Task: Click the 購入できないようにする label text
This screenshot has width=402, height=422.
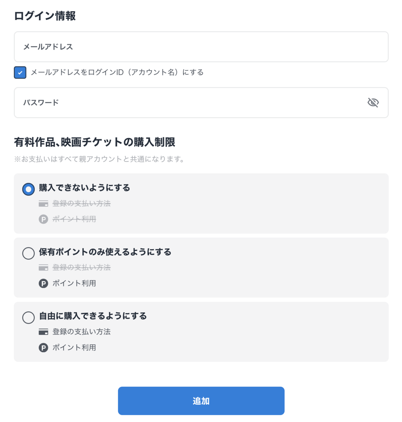Action: [84, 188]
